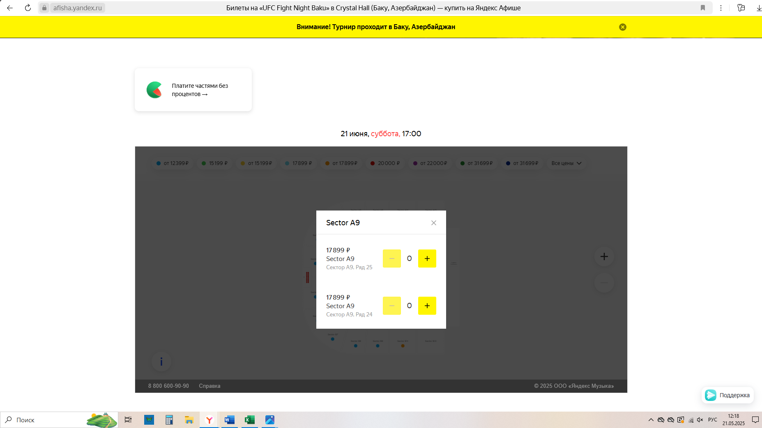
Task: Zoom out on the seating map
Action: coord(604,283)
